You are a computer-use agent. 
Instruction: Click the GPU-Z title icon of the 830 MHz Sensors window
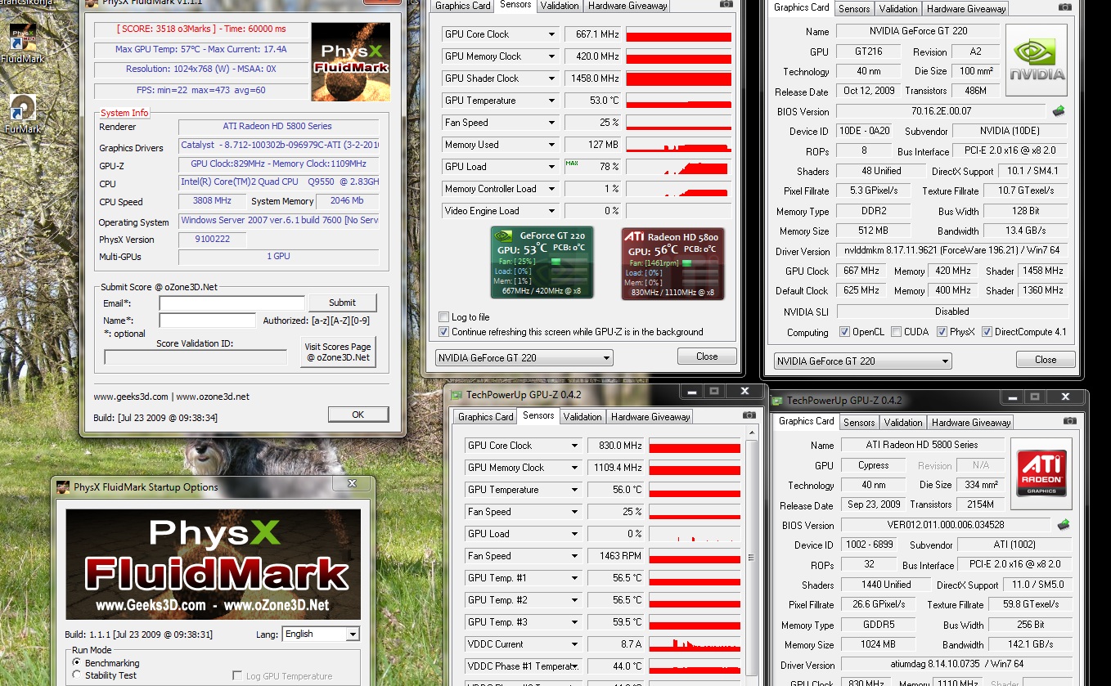pyautogui.click(x=457, y=395)
